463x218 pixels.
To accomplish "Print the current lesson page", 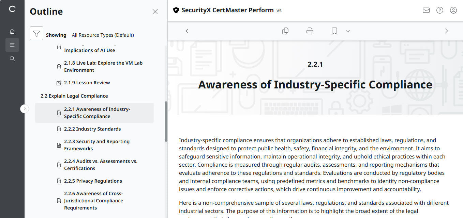I will click(x=310, y=31).
